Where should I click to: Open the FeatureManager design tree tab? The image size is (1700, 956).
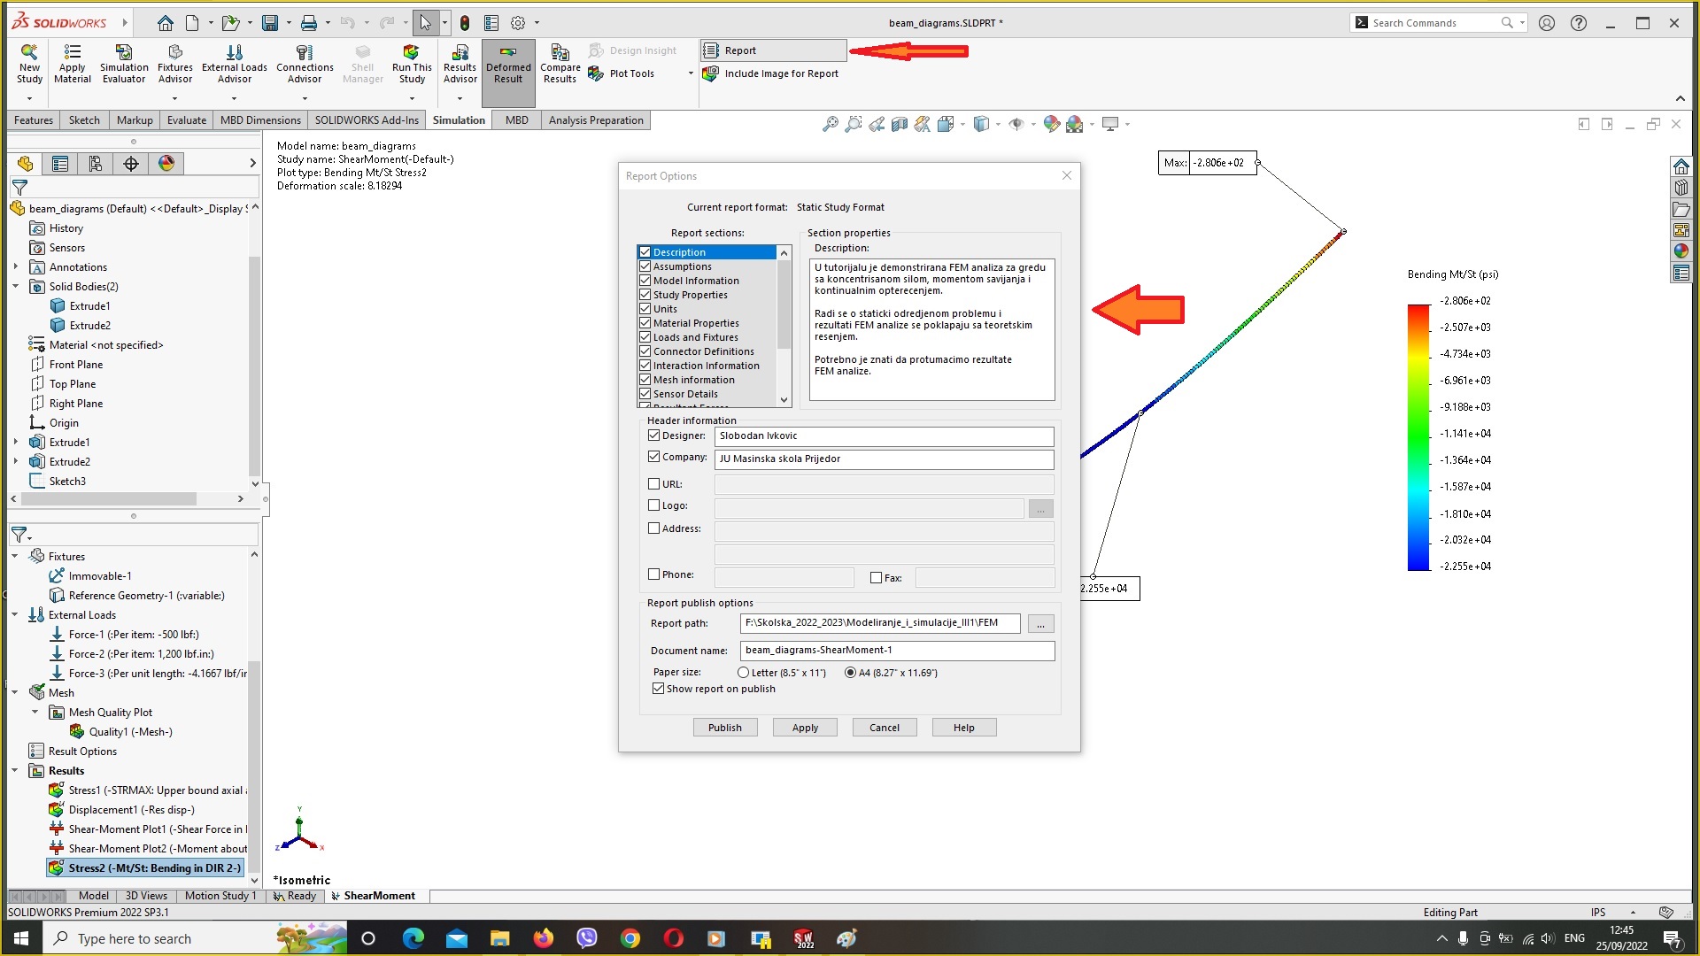25,164
